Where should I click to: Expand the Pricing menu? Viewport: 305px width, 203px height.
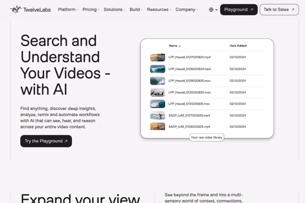pos(91,9)
